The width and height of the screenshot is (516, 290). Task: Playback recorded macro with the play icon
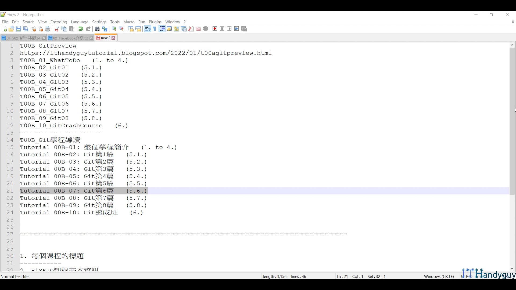(x=229, y=29)
